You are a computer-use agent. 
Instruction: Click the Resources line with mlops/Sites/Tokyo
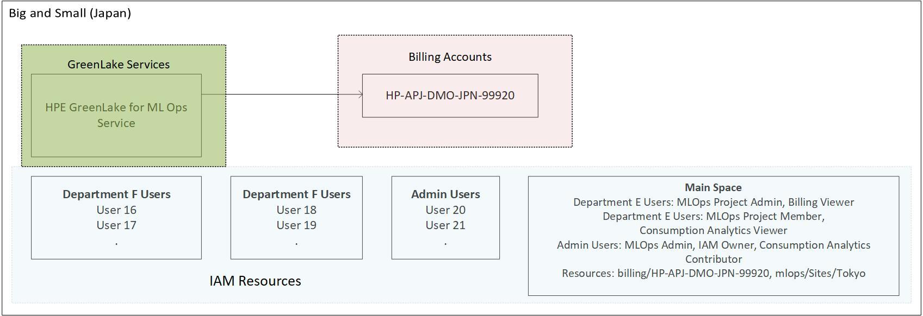click(713, 273)
